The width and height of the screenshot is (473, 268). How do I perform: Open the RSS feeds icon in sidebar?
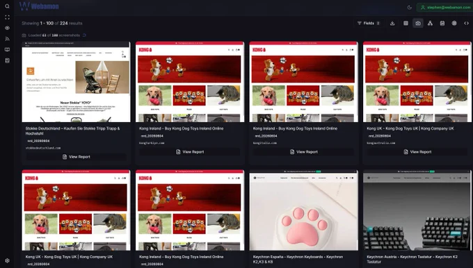pos(7,39)
